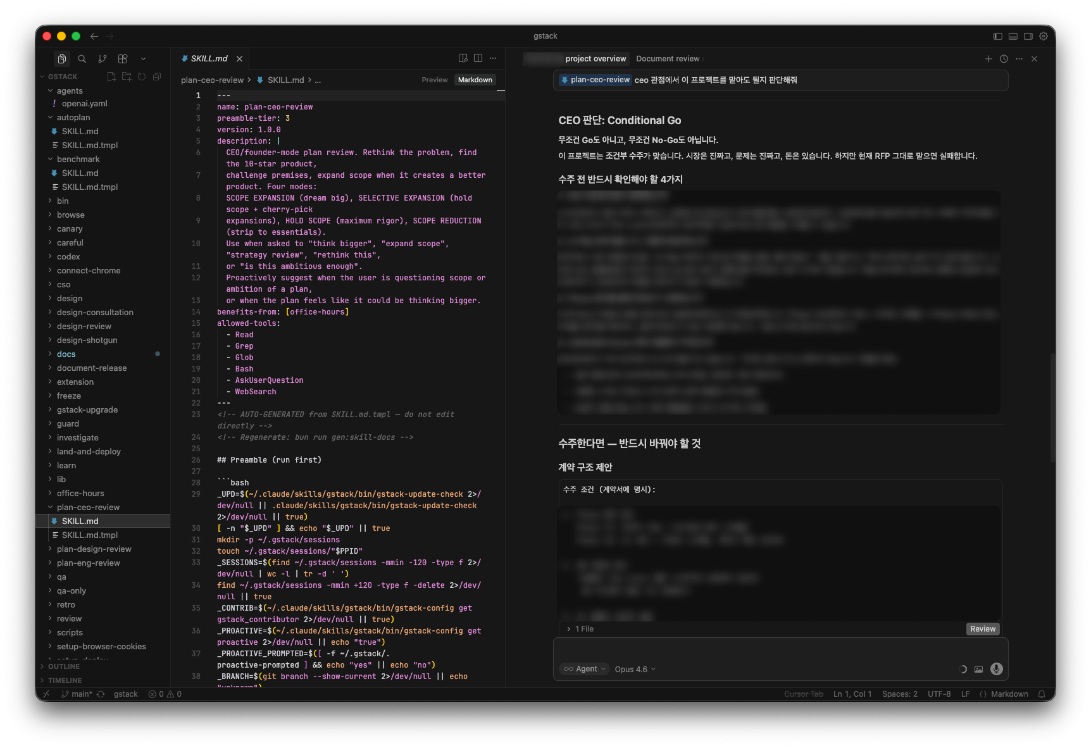Expand the agents folder
The height and width of the screenshot is (748, 1091).
[70, 90]
